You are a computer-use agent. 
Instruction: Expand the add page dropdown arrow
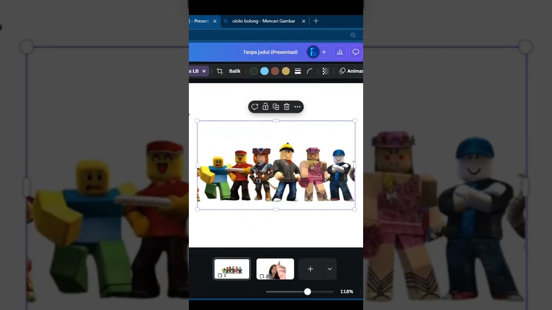coord(330,269)
